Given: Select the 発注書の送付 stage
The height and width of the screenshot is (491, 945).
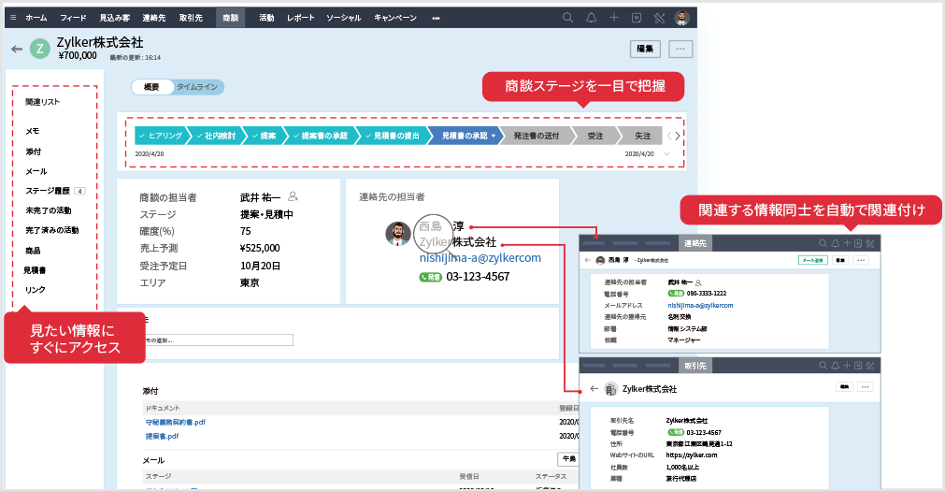Looking at the screenshot, I should (x=536, y=136).
